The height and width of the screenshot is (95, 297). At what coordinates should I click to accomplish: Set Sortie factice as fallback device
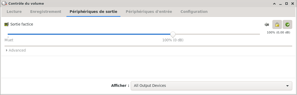[287, 24]
